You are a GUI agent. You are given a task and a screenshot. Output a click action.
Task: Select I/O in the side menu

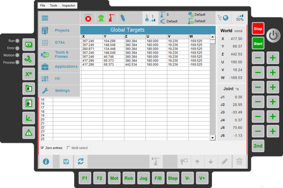click(59, 78)
